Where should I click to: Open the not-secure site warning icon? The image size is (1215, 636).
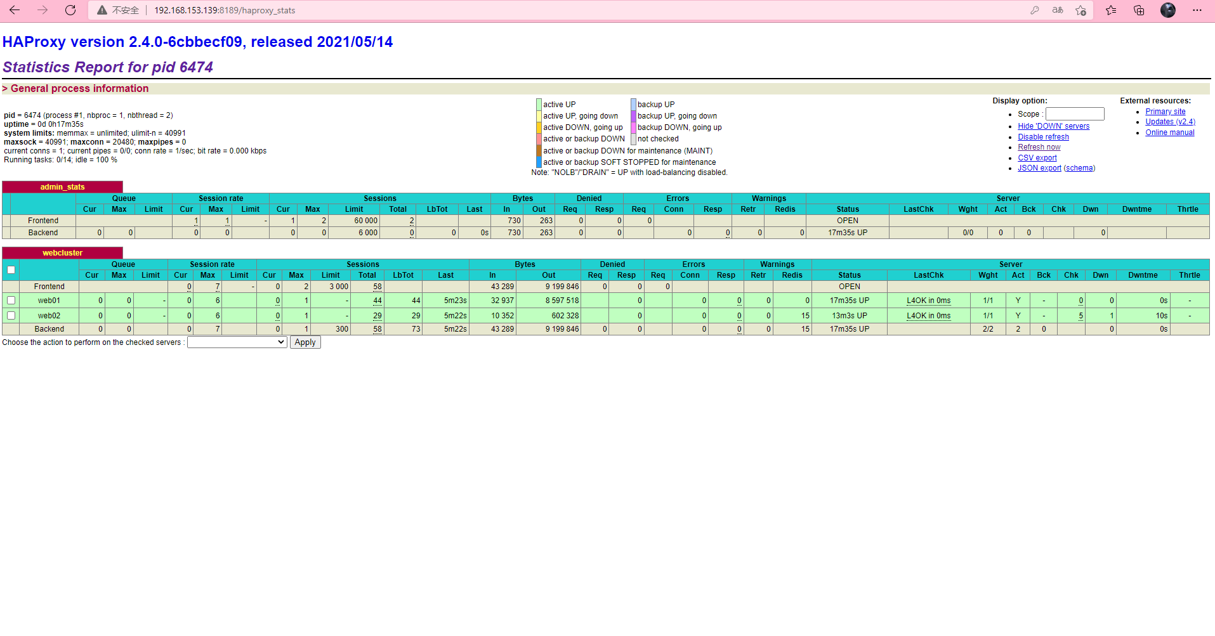coord(102,10)
